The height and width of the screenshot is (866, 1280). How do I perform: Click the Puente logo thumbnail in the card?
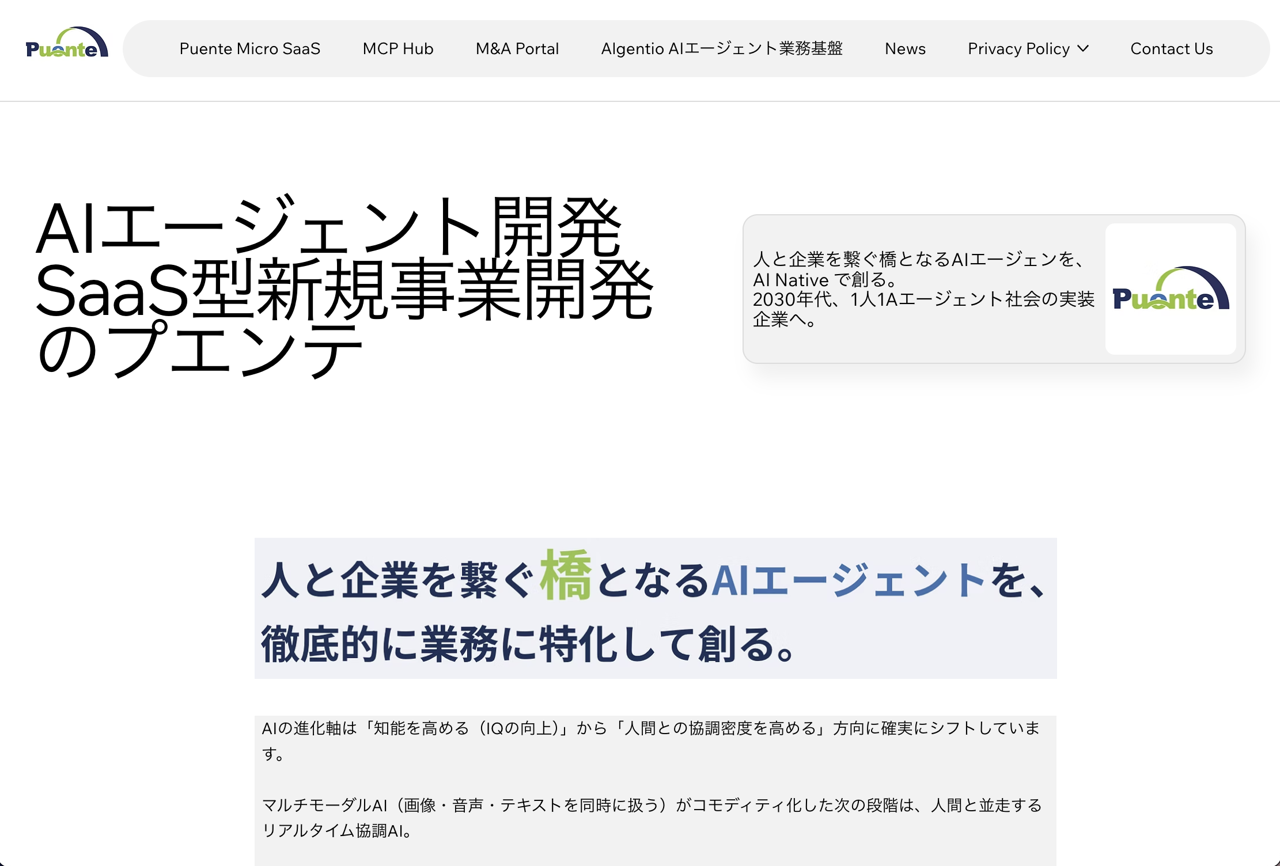pos(1171,289)
